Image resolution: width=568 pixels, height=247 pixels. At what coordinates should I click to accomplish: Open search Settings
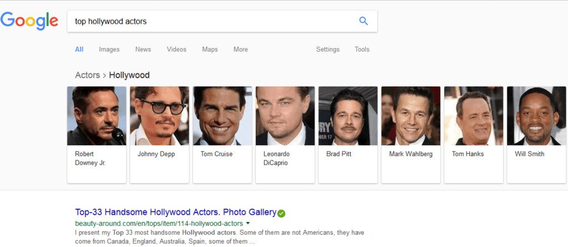[328, 49]
